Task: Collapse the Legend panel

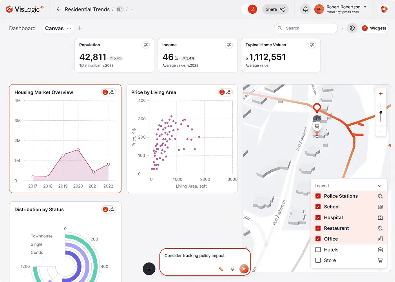Action: coord(380,186)
